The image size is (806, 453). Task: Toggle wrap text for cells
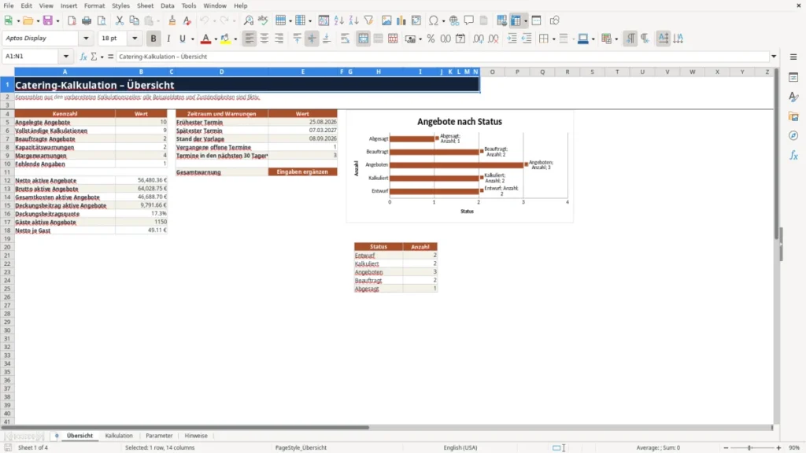pos(345,39)
